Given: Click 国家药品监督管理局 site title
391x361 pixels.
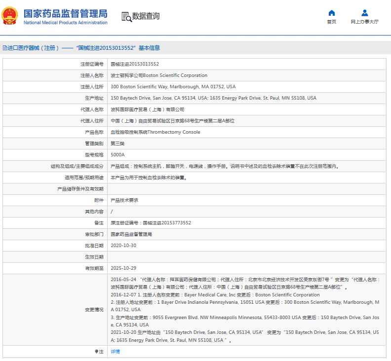Looking at the screenshot, I should click(66, 14).
